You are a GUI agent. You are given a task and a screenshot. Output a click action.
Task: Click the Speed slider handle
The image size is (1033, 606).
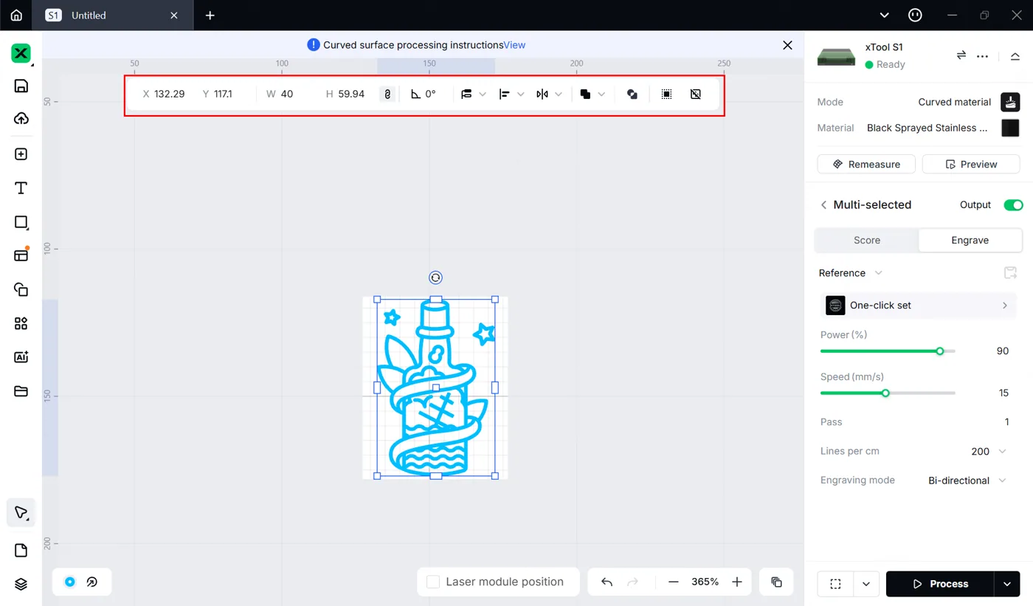coord(885,393)
